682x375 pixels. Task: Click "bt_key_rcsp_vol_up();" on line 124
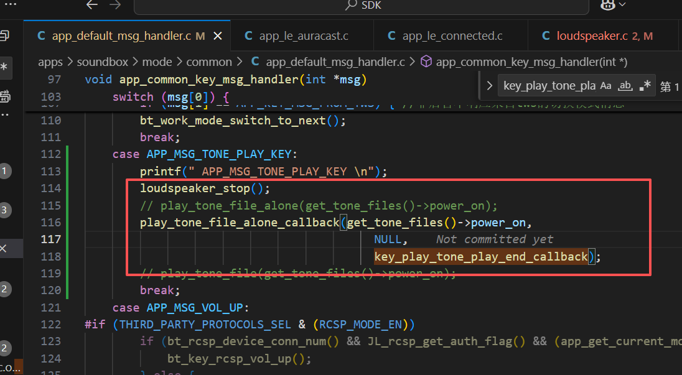[x=239, y=359]
